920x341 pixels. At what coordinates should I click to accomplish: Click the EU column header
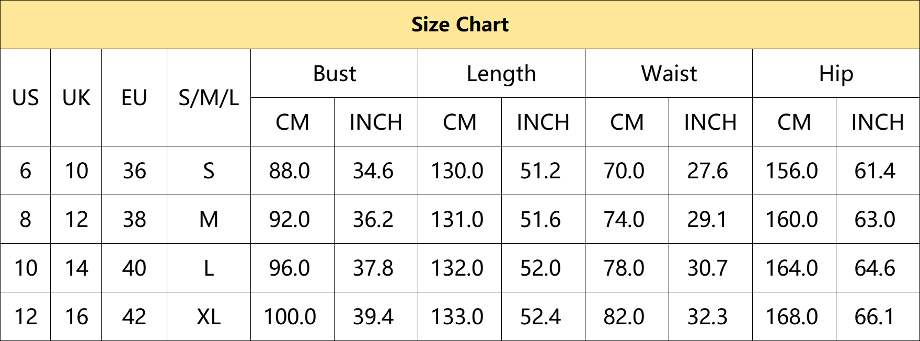pyautogui.click(x=134, y=98)
